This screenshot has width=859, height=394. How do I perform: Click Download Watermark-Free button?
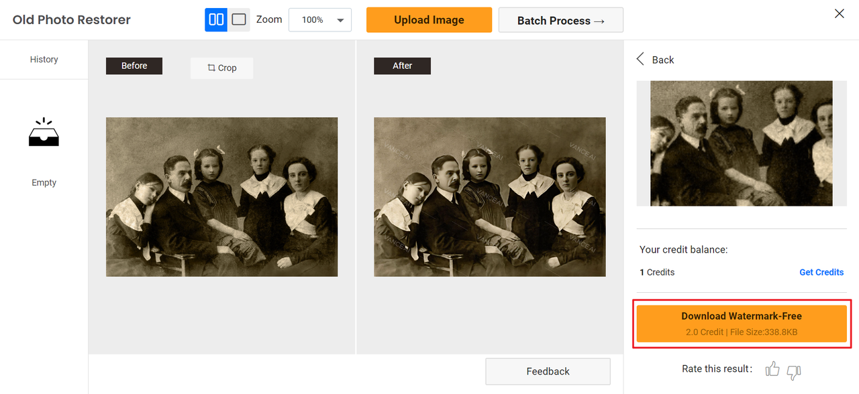[742, 324]
